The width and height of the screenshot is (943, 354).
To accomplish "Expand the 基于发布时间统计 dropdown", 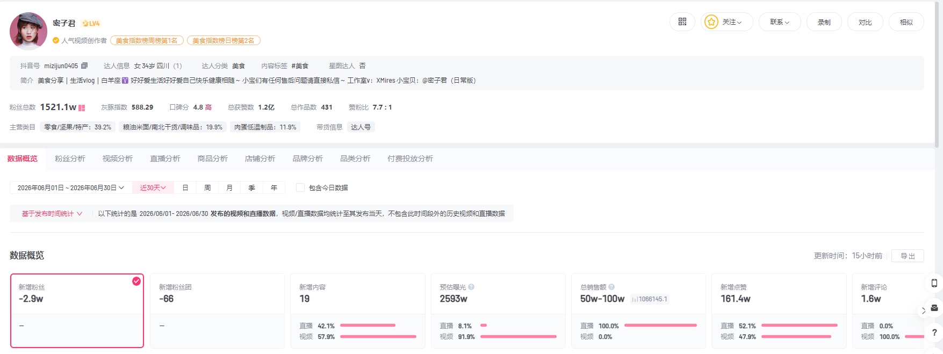I will pyautogui.click(x=52, y=213).
